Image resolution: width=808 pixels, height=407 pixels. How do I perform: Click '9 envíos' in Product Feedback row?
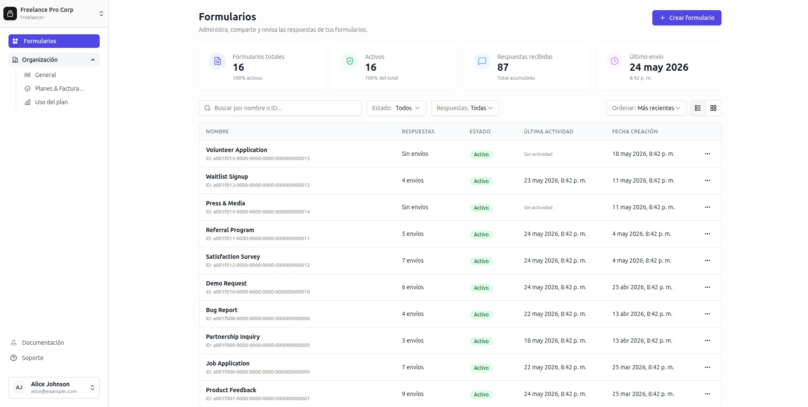[412, 394]
